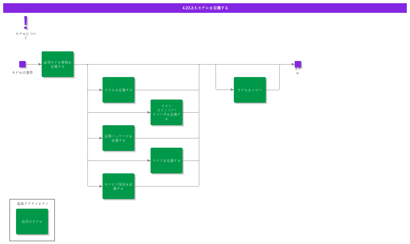Open the モデルをコピー activity box
The width and height of the screenshot is (410, 244).
tap(250, 90)
